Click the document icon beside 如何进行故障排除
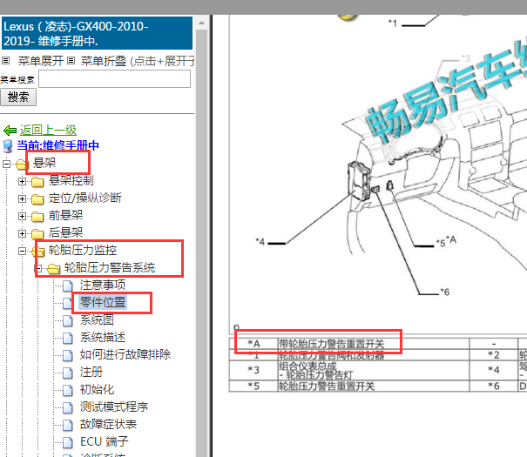This screenshot has height=457, width=527. pos(68,356)
